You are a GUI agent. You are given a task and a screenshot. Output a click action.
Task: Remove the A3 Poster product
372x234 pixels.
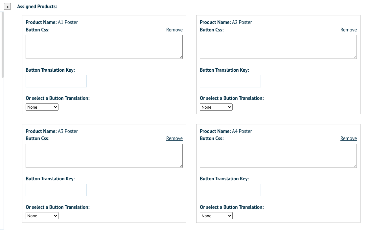point(174,138)
